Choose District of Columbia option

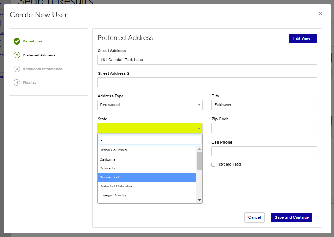[x=147, y=186]
